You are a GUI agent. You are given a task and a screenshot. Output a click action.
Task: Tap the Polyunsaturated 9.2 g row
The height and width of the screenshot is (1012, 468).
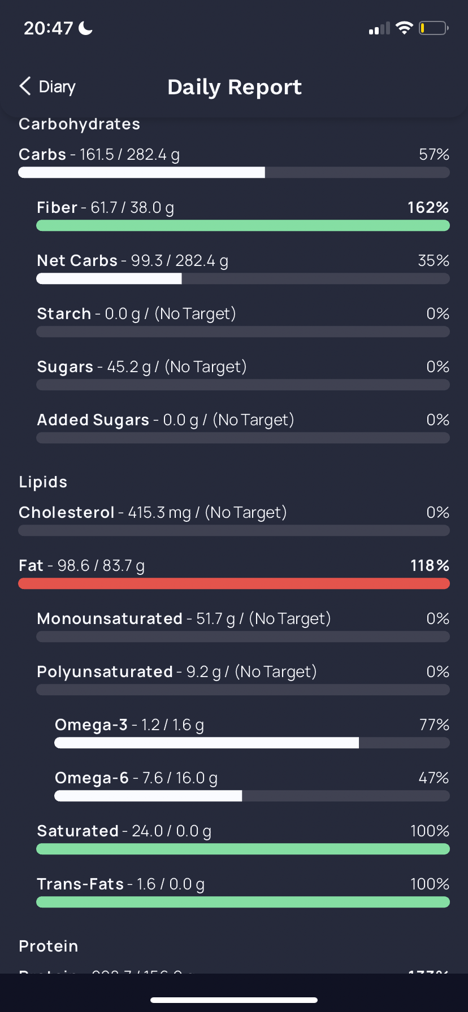tap(243, 680)
